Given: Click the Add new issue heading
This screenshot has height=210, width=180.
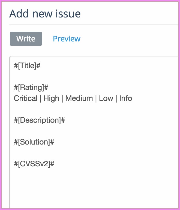Looking at the screenshot, I should pos(45,13).
